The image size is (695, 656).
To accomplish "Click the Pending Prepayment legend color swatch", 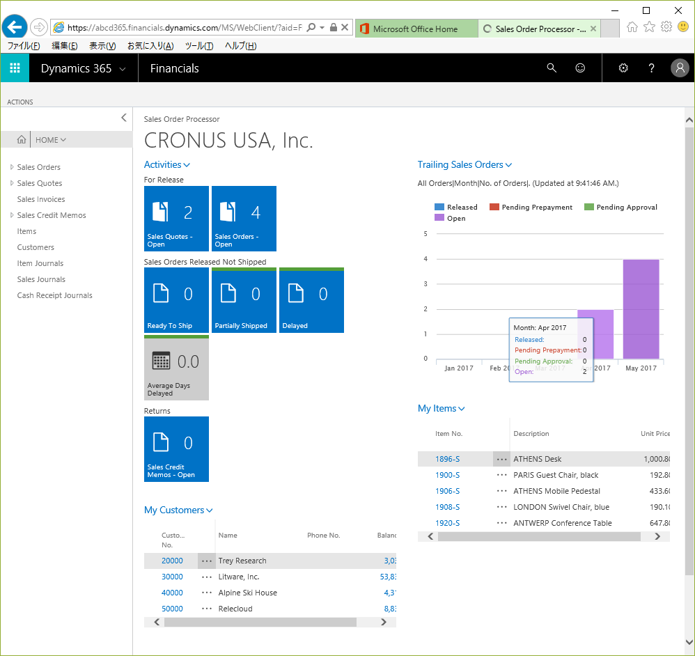I will (x=494, y=207).
